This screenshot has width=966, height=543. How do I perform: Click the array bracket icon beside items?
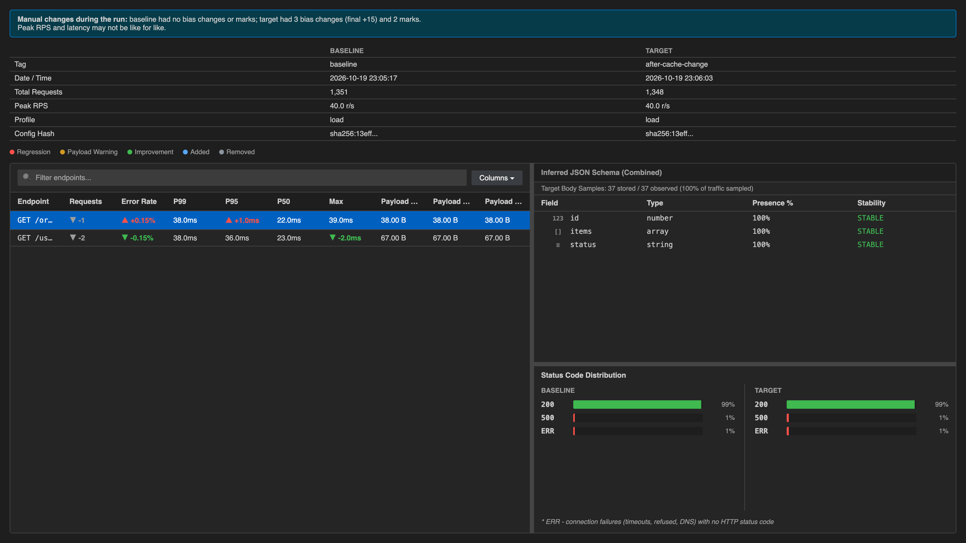click(558, 232)
